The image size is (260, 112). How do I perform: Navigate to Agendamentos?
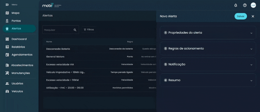point(22,55)
